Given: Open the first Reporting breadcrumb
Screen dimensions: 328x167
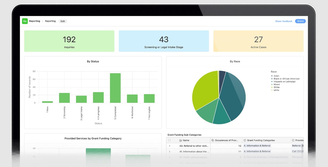Looking at the screenshot, I should coord(34,21).
